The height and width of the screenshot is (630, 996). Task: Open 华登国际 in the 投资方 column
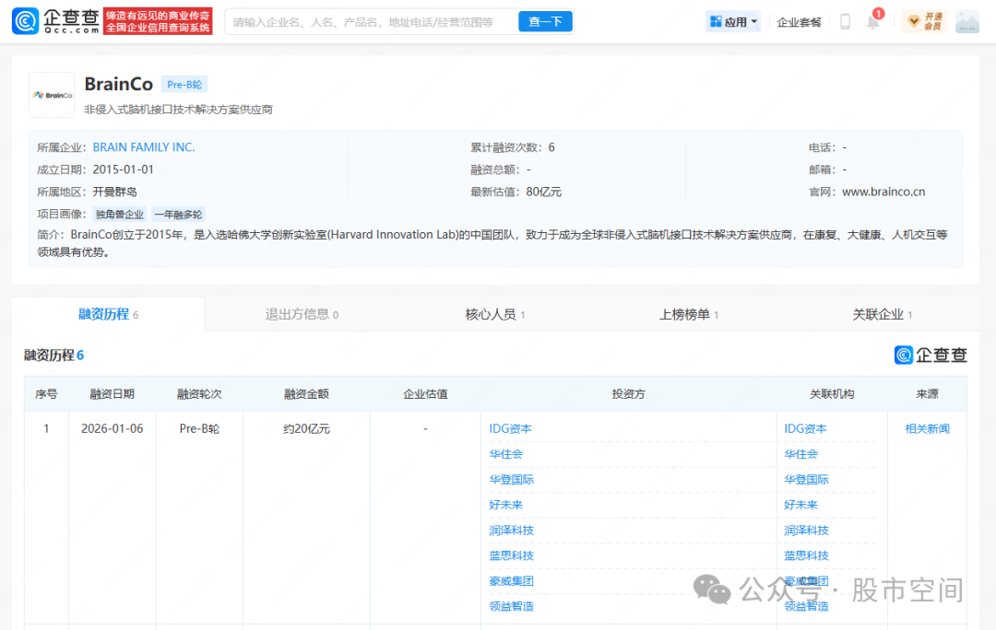point(511,479)
